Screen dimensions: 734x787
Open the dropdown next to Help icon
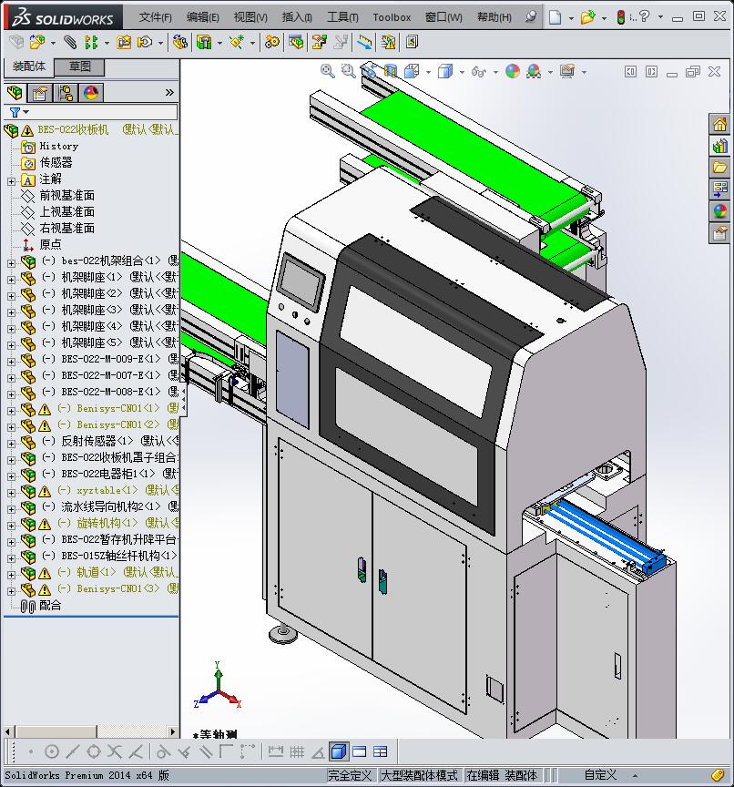pyautogui.click(x=660, y=17)
